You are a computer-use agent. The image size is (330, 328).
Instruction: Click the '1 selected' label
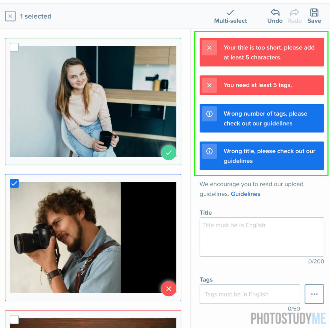pos(36,16)
